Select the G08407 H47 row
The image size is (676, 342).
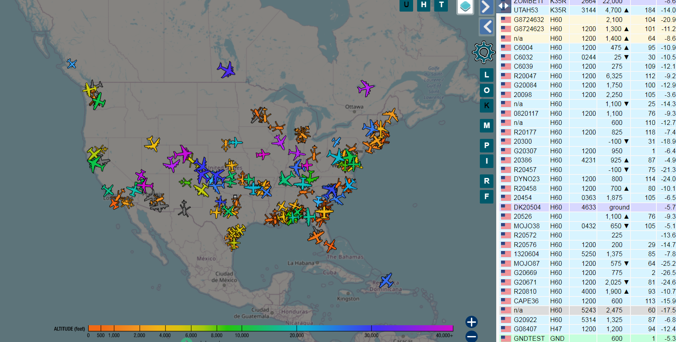coord(587,329)
